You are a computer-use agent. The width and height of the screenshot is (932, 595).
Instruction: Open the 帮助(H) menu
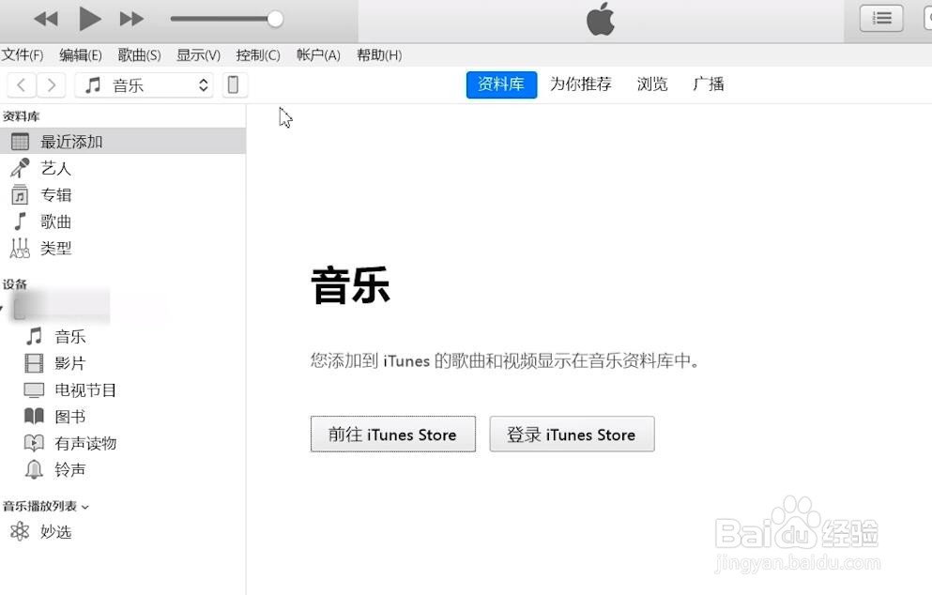pos(379,55)
